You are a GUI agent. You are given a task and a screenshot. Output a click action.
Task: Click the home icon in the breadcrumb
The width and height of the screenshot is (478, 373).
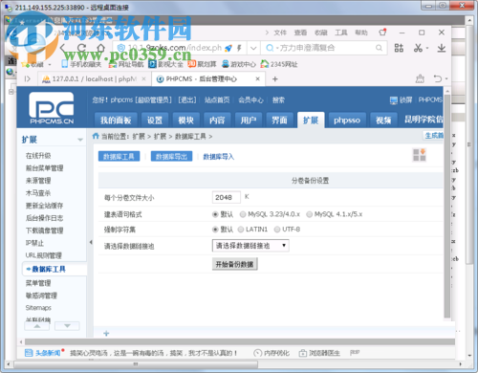point(96,136)
